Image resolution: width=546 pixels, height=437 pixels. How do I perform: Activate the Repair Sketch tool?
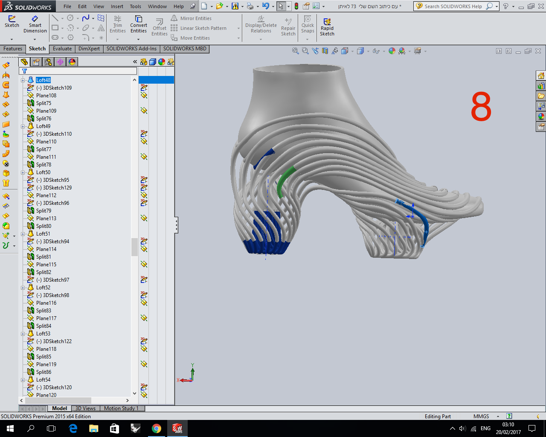pyautogui.click(x=288, y=26)
